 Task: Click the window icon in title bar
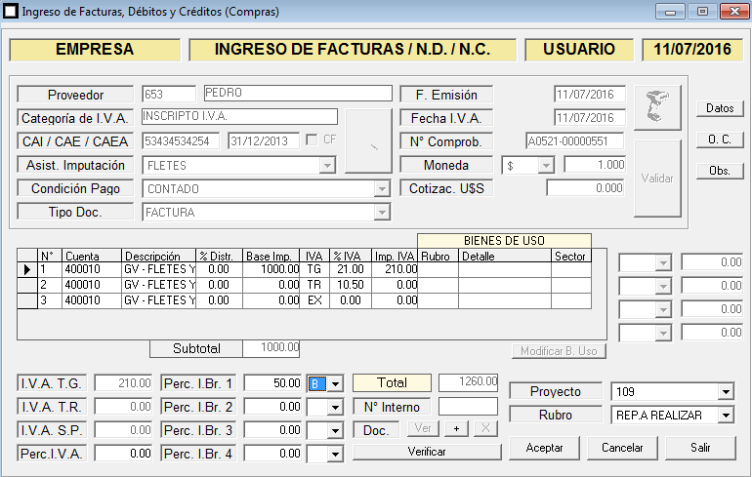pos(11,11)
